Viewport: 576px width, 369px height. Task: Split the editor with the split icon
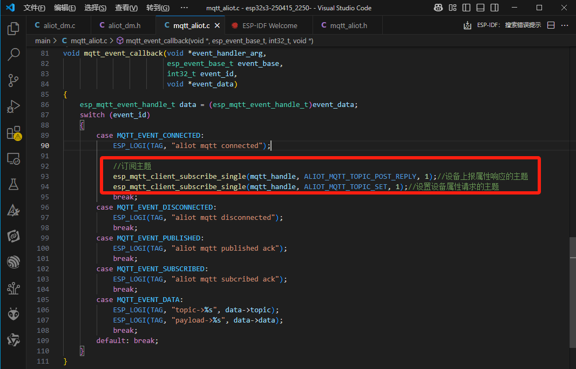pos(551,25)
